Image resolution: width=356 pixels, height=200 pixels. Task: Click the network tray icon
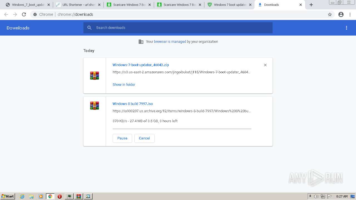(323, 196)
